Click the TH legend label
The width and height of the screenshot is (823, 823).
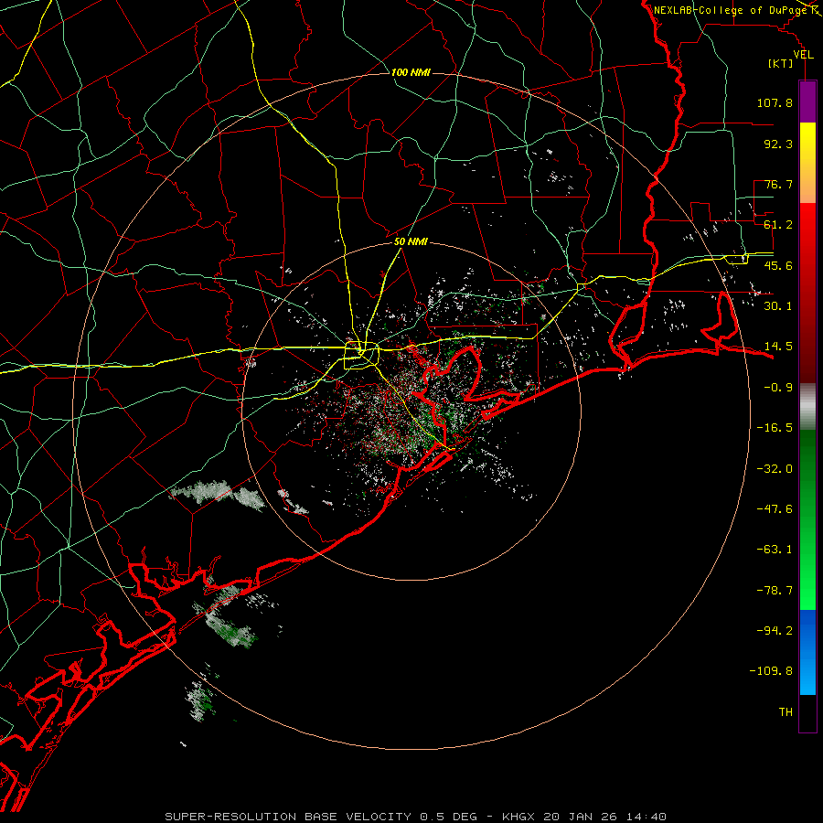[786, 712]
